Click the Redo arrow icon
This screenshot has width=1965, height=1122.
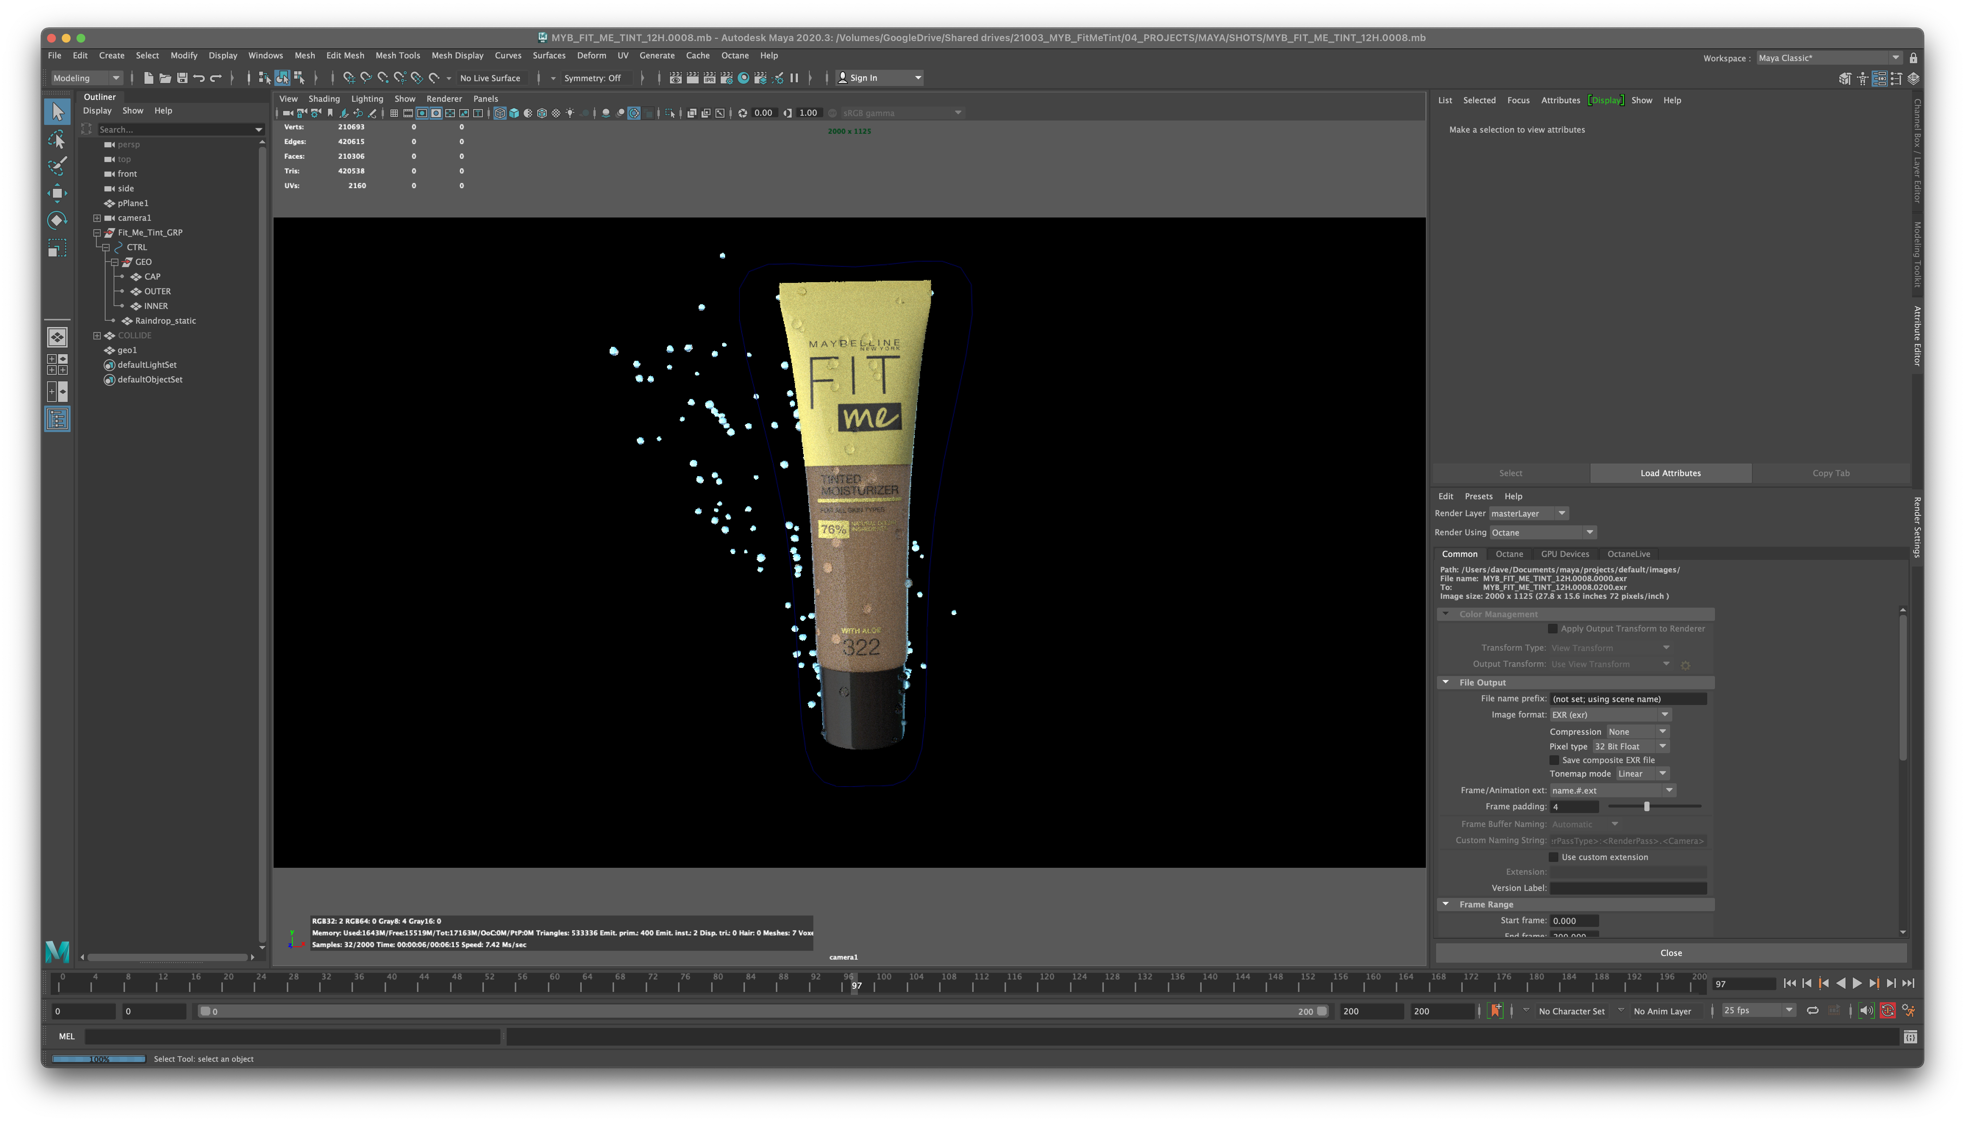(217, 78)
